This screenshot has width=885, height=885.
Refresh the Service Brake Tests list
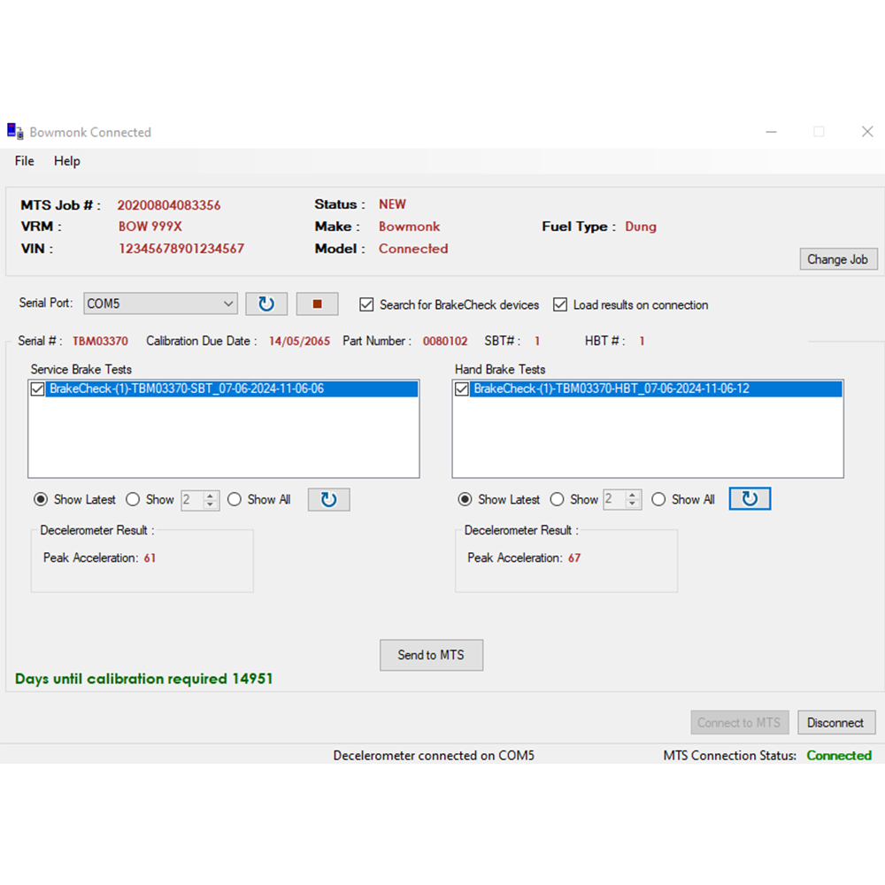(x=328, y=499)
